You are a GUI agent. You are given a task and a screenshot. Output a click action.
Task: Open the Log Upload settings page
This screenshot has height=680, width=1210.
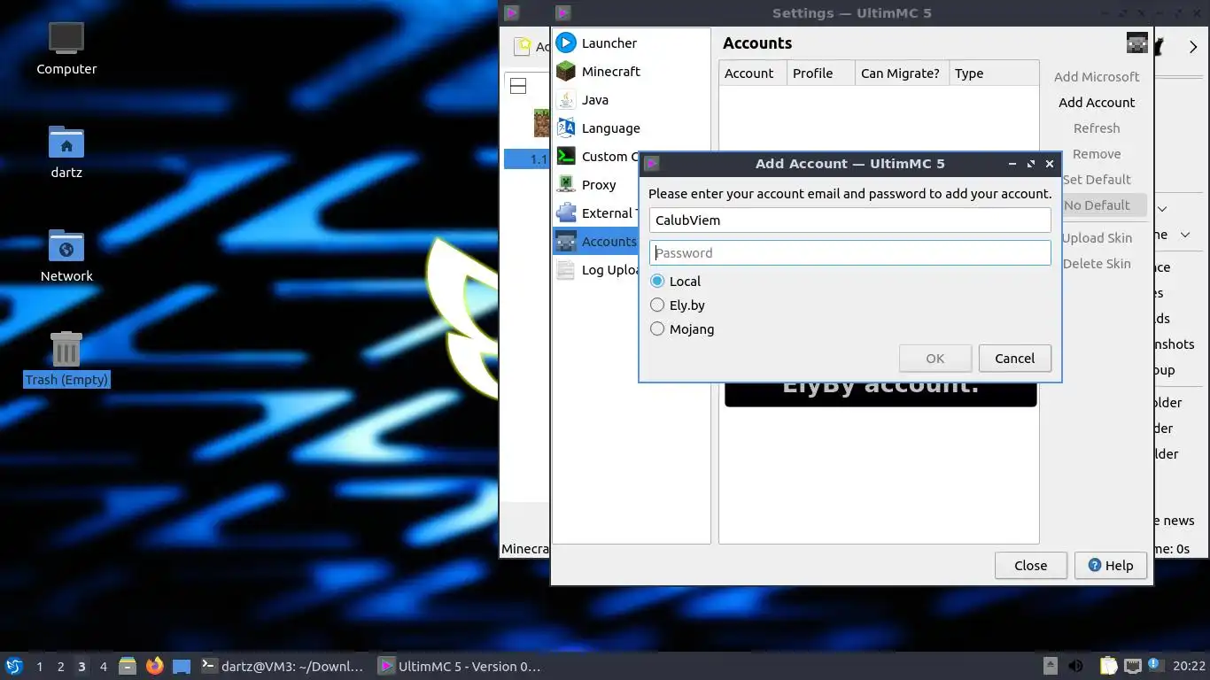596,269
